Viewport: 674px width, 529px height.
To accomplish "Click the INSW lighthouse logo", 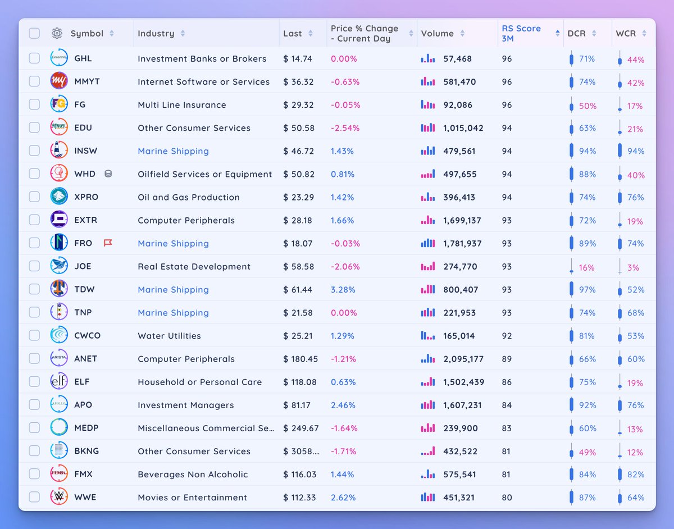I will pos(59,151).
